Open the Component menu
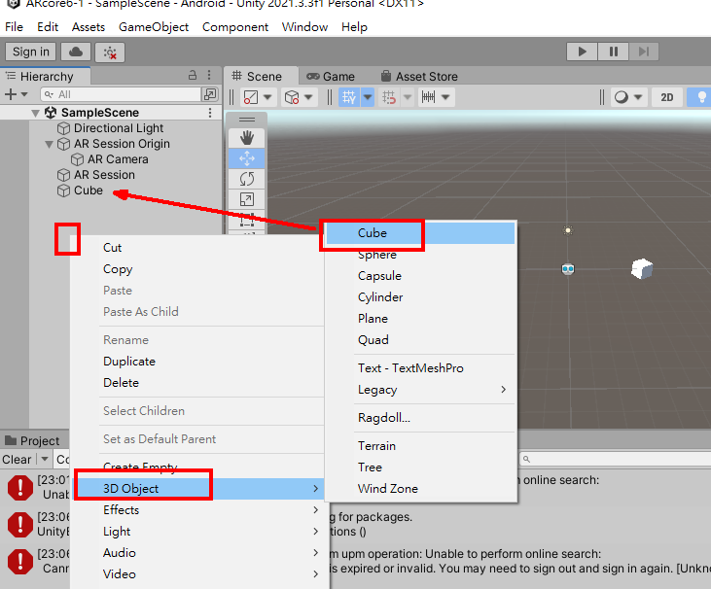711x589 pixels. tap(235, 27)
